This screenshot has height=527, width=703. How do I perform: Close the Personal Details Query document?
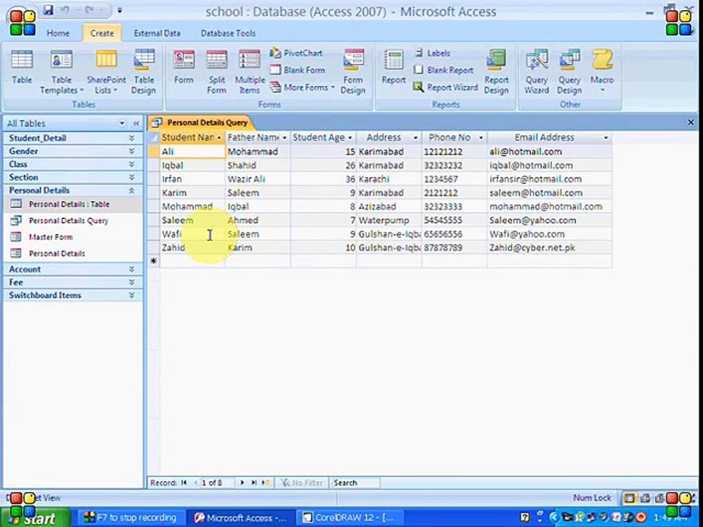point(691,122)
